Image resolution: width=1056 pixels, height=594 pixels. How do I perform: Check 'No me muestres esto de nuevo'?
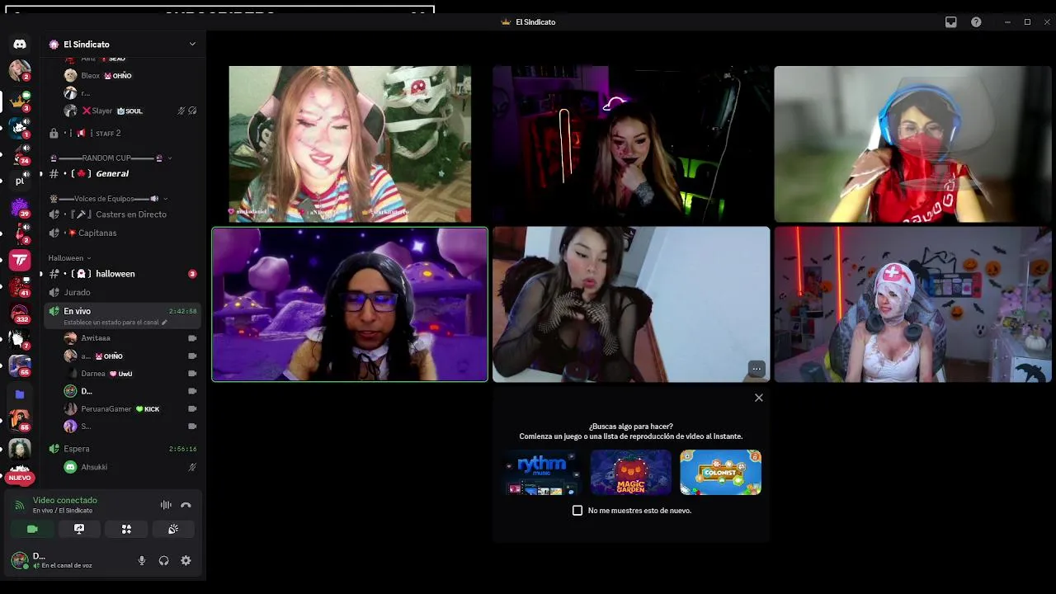click(577, 511)
